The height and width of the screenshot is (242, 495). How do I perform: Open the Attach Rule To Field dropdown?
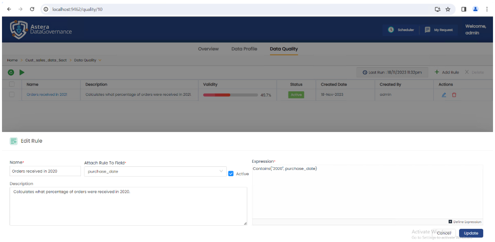(155, 171)
